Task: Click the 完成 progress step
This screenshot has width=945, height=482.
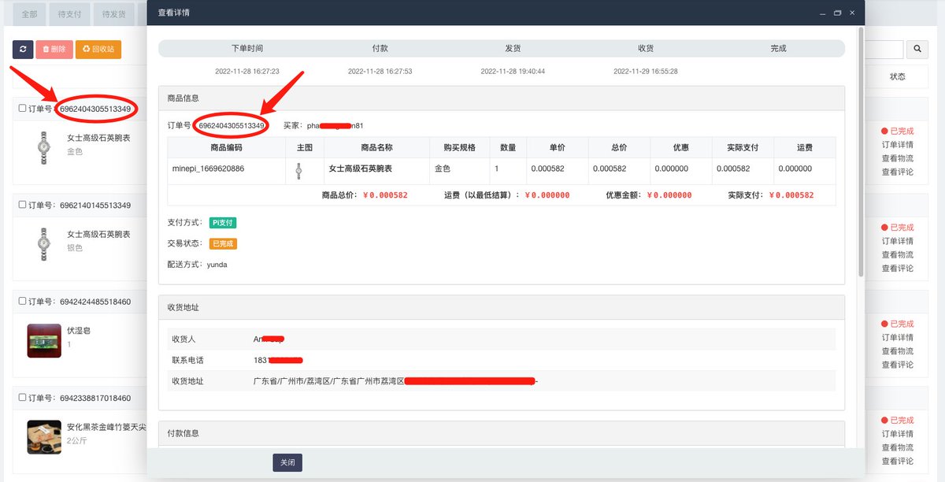Action: pos(778,48)
